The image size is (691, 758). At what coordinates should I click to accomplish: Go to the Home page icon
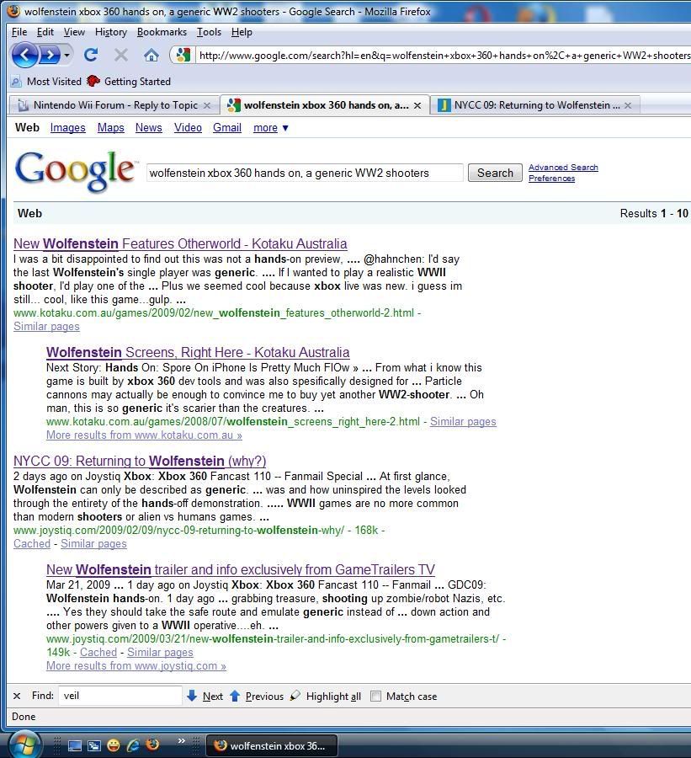coord(151,55)
